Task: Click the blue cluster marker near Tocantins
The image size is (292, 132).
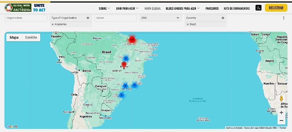Action: 126,59
